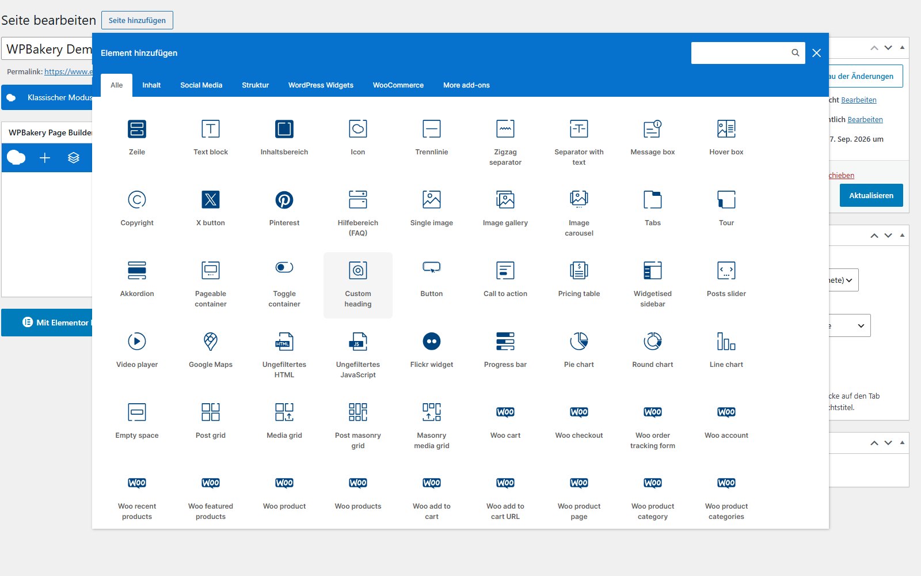Screen dimensions: 921x576
Task: Select the Zigzag separator element
Action: click(x=505, y=142)
